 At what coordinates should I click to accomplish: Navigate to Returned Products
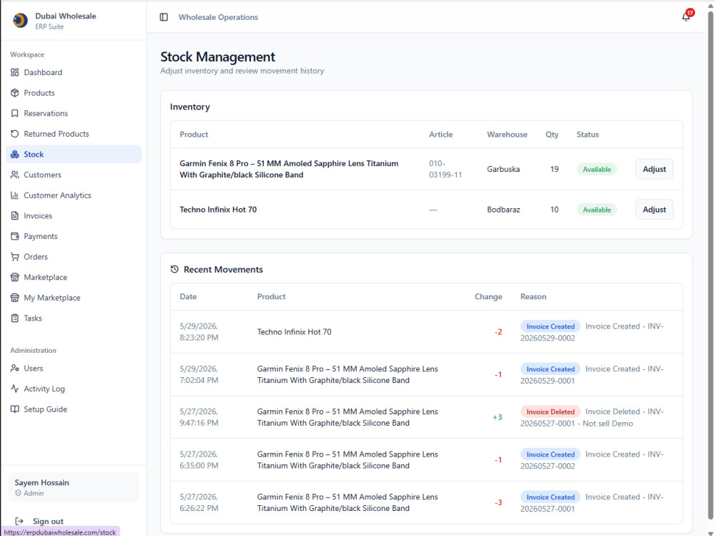[x=74, y=134]
